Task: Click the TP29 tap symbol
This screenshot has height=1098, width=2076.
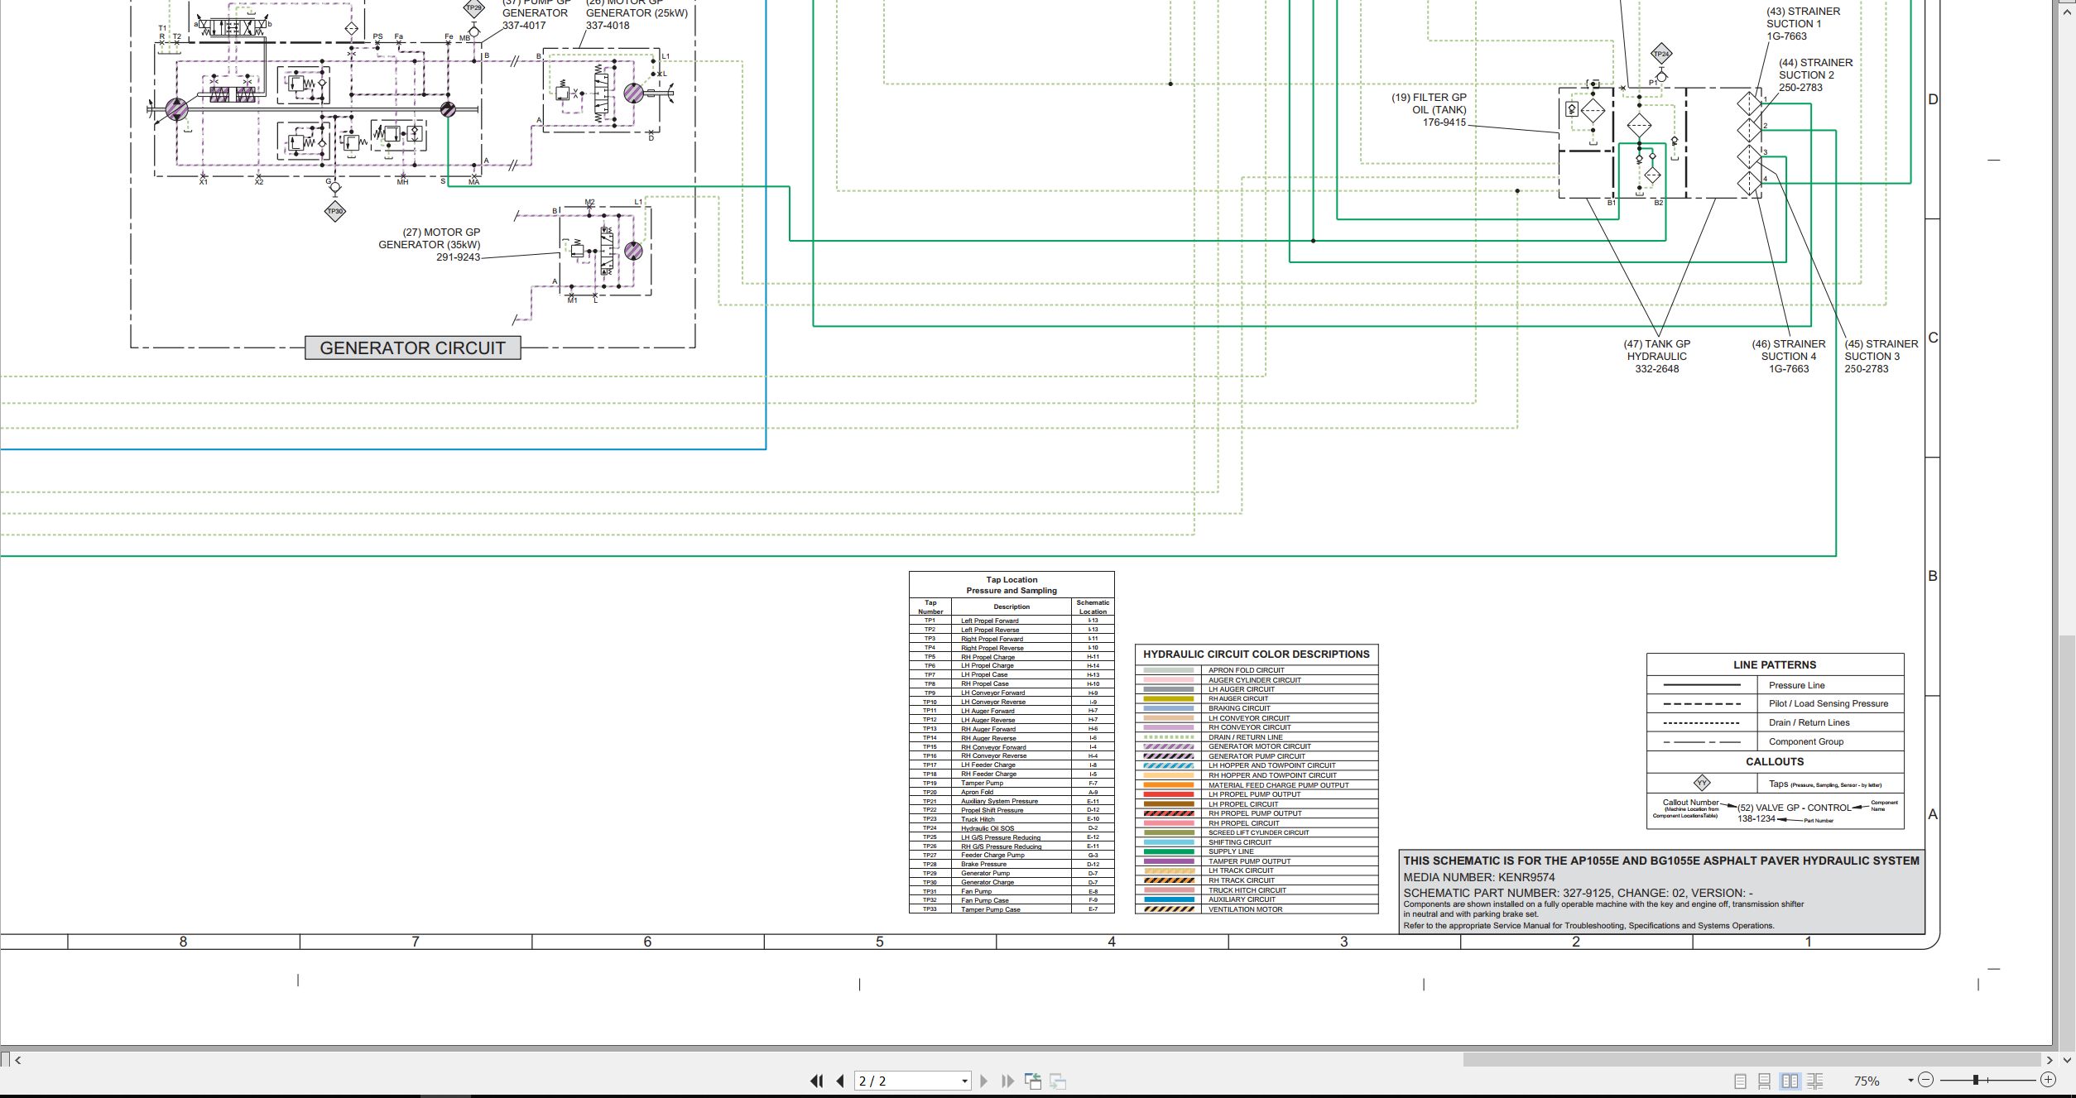Action: click(473, 7)
